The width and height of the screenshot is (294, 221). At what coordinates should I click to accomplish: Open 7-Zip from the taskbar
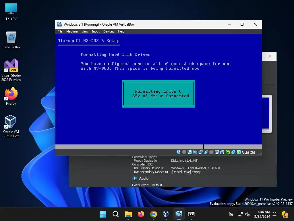pos(191,214)
